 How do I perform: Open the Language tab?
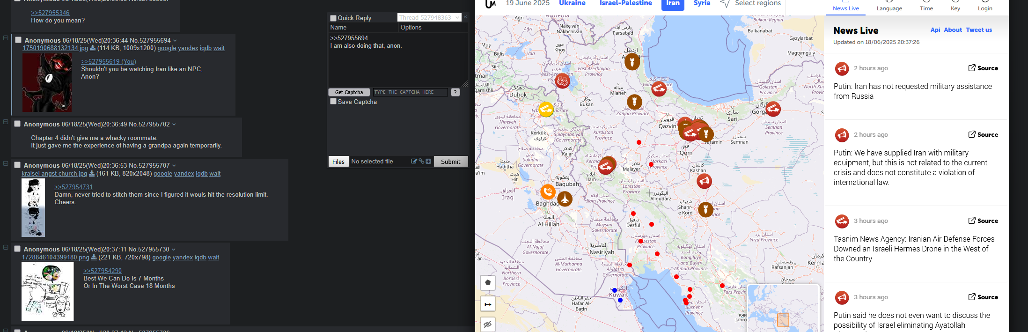889,7
